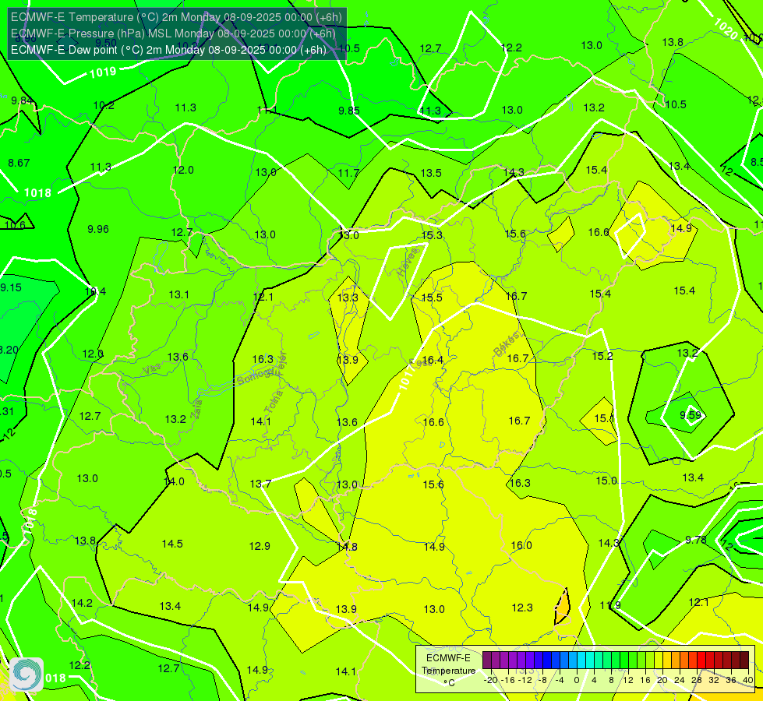This screenshot has height=701, width=763.
Task: Click the swirl weather logo icon
Action: pyautogui.click(x=26, y=675)
